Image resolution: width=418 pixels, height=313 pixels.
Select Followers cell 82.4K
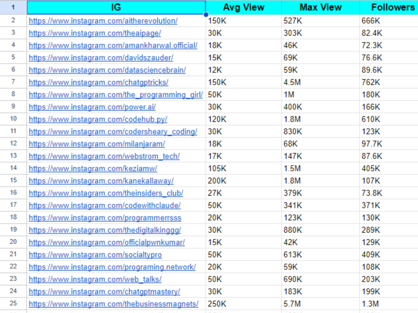[389, 33]
